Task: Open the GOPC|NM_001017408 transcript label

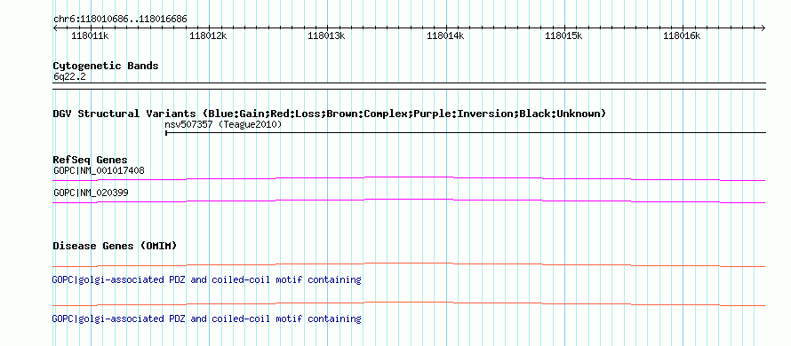Action: coord(99,171)
